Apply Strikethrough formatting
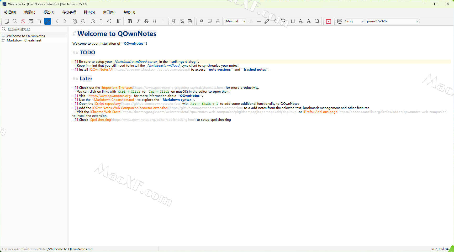Viewport: 454px width, 252px height. 146,21
